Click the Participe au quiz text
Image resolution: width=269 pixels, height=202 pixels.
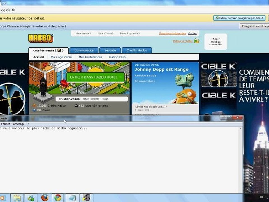point(145,75)
